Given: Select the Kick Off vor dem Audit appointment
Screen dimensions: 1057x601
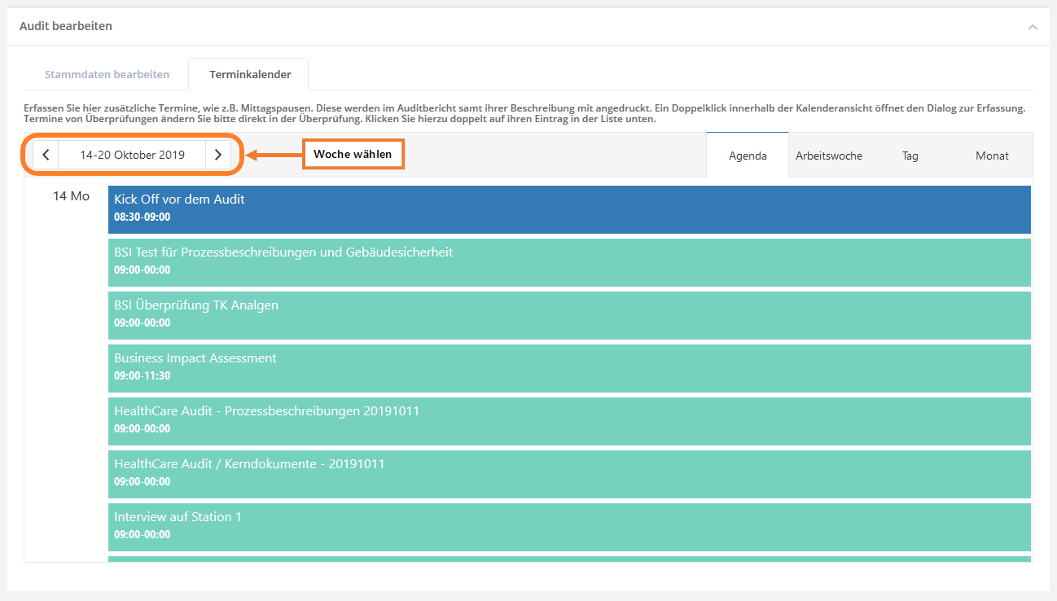Looking at the screenshot, I should point(568,209).
